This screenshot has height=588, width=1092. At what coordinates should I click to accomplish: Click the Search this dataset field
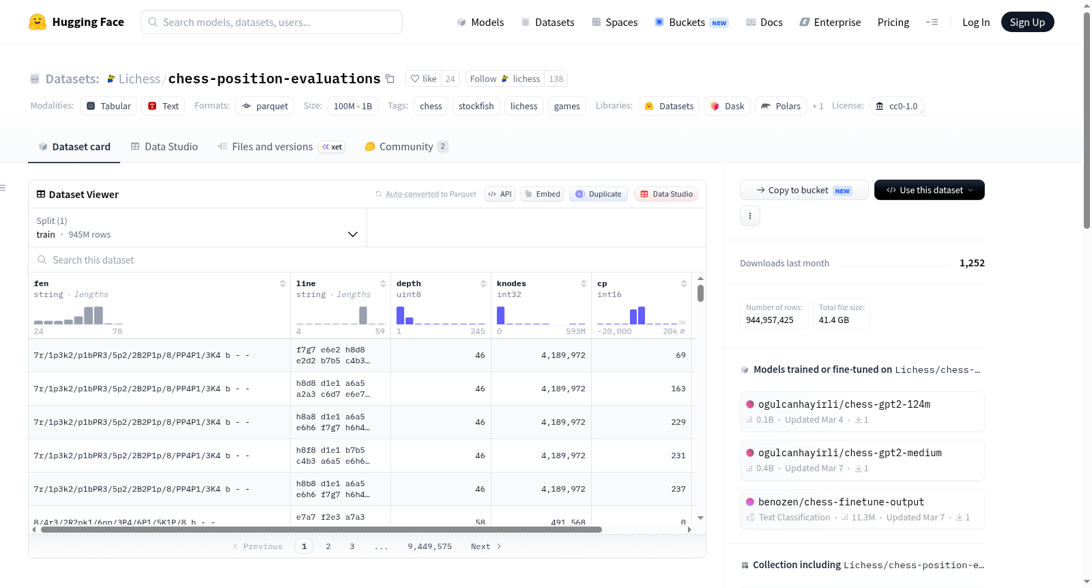[x=367, y=260]
